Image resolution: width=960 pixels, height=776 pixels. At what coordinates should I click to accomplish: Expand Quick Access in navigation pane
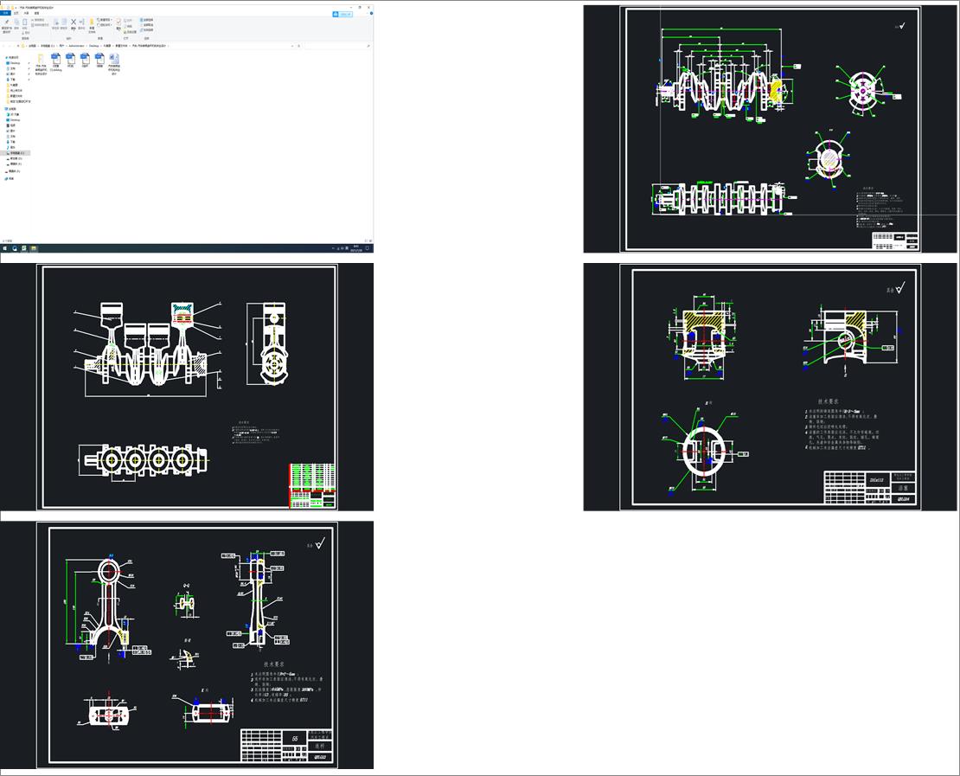click(13, 57)
